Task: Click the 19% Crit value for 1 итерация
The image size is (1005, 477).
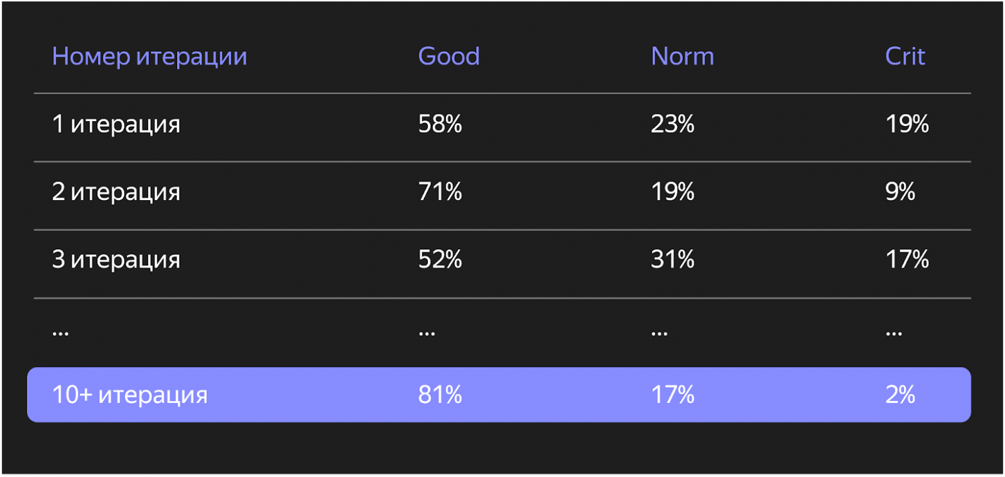Action: point(906,124)
